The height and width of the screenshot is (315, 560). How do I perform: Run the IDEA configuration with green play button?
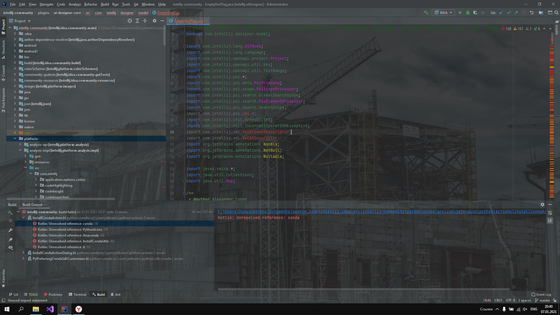[460, 13]
